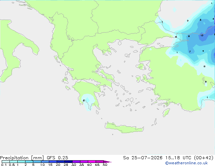Select the 5–10 mm legend swatch

pos(37,162)
